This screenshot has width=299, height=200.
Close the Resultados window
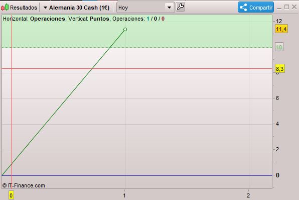pyautogui.click(x=294, y=7)
